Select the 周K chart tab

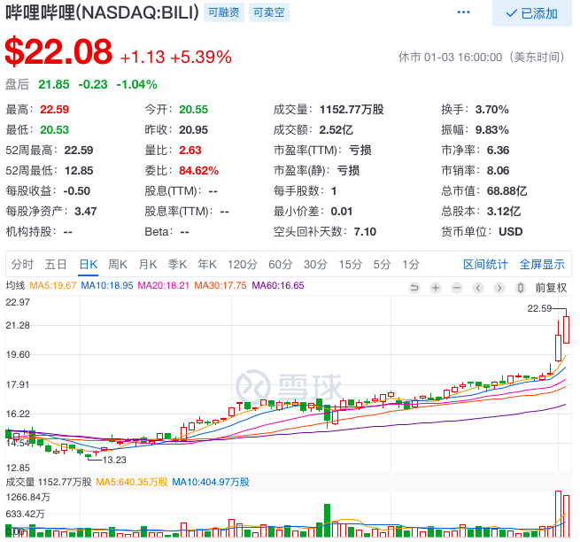point(118,265)
